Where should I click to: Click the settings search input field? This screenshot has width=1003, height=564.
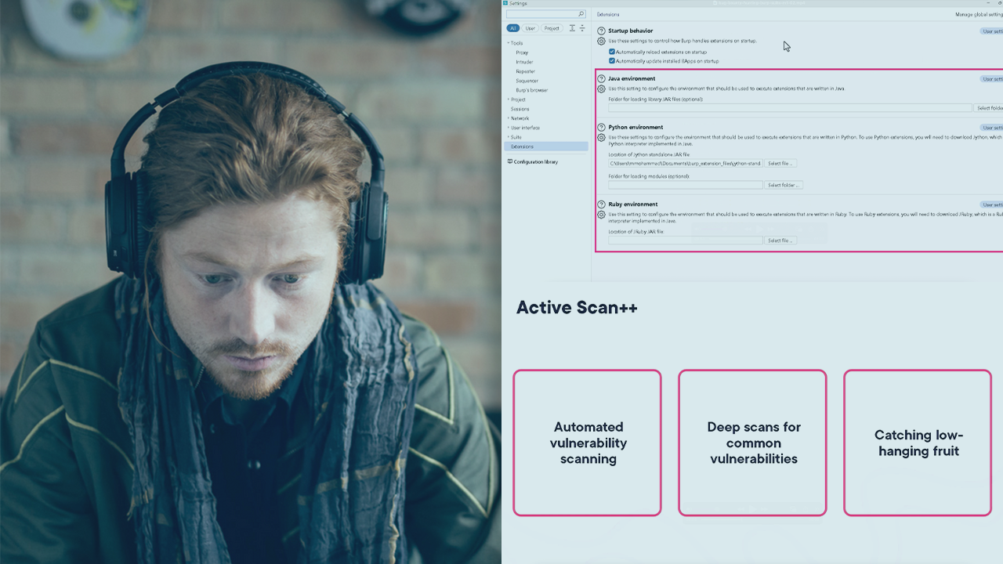541,14
